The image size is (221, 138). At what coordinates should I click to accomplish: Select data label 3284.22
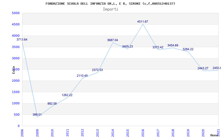coord(188,49)
